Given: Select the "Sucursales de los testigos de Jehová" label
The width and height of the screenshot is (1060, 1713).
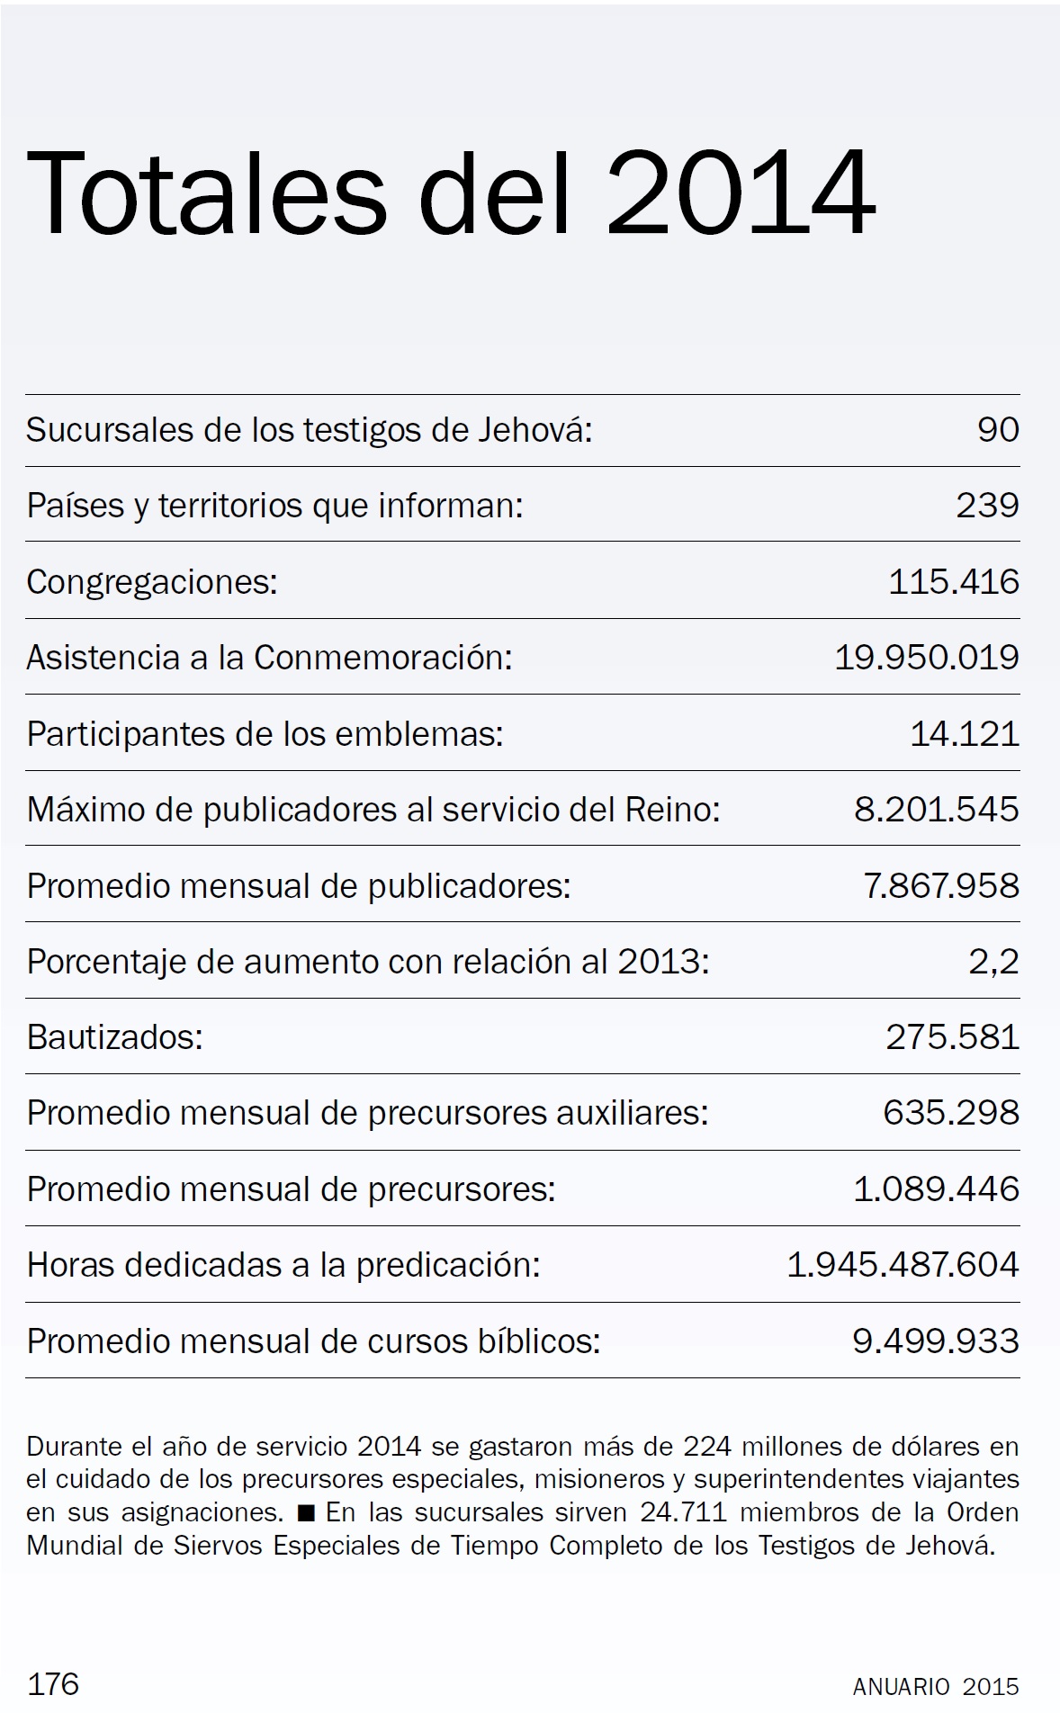Looking at the screenshot, I should click(310, 430).
